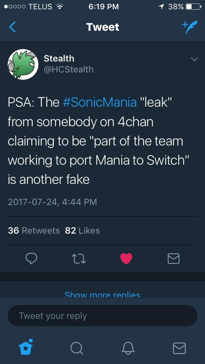Viewport: 205px width, 364px height.
Task: Open the Notifications bell tab
Action: [128, 348]
